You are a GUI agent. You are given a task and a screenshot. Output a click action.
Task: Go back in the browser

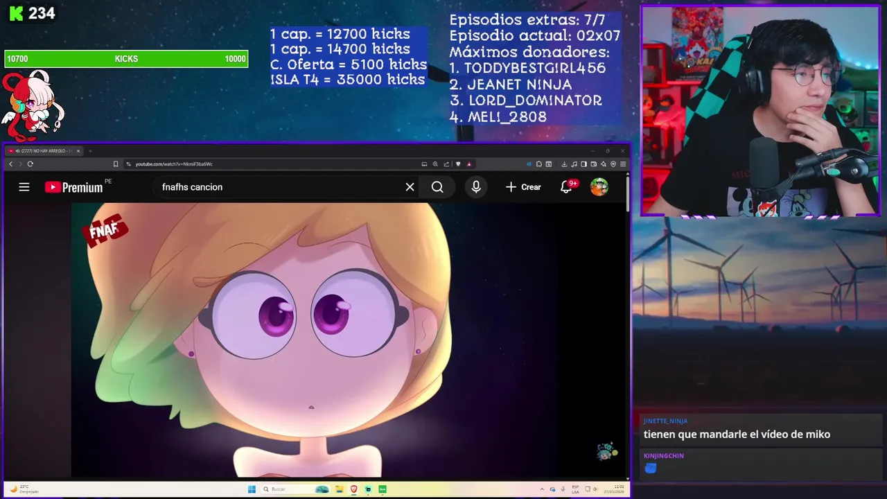[10, 164]
